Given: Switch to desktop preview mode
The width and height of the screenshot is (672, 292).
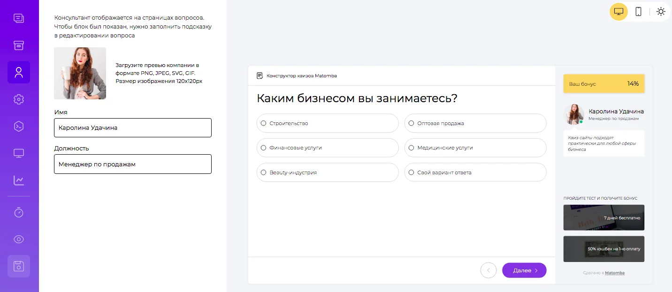Looking at the screenshot, I should 619,12.
